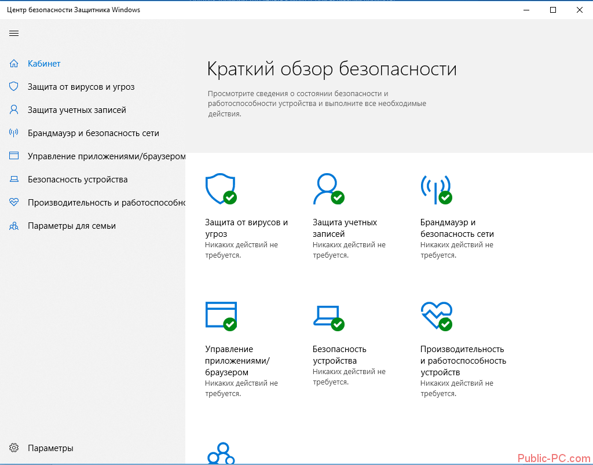Screen dimensions: 593x465
Task: Click the heart icon for Производительность sidebar item
Action: pyautogui.click(x=14, y=202)
